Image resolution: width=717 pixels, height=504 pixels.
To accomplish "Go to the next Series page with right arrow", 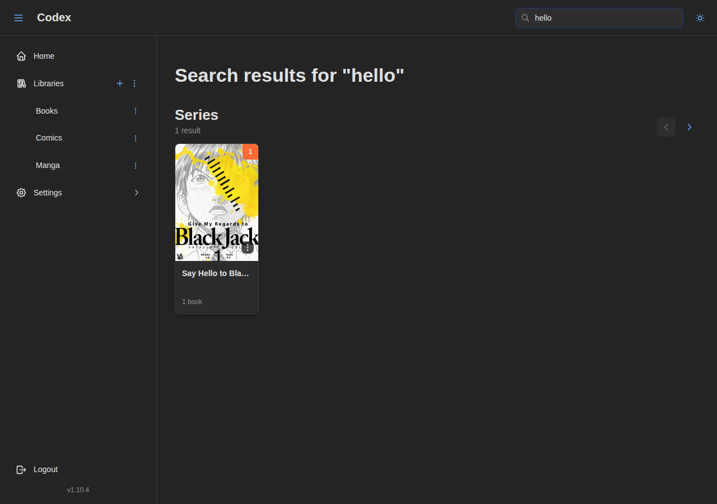I will 689,127.
